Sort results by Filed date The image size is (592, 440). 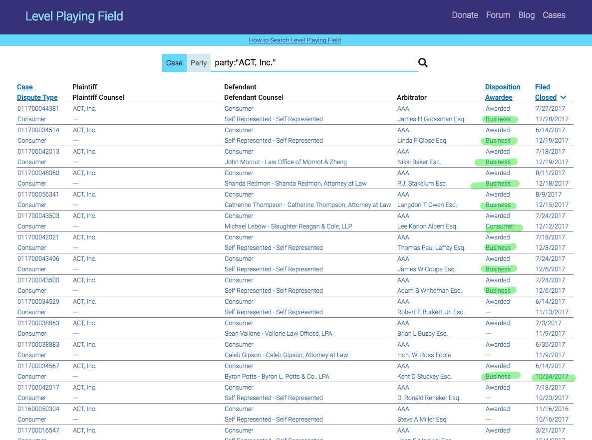[x=543, y=87]
